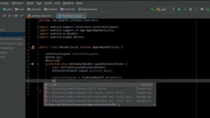The width and height of the screenshot is (210, 118).
Task: Select the 'Rules for app)' row in project panel
Action: click(11, 44)
